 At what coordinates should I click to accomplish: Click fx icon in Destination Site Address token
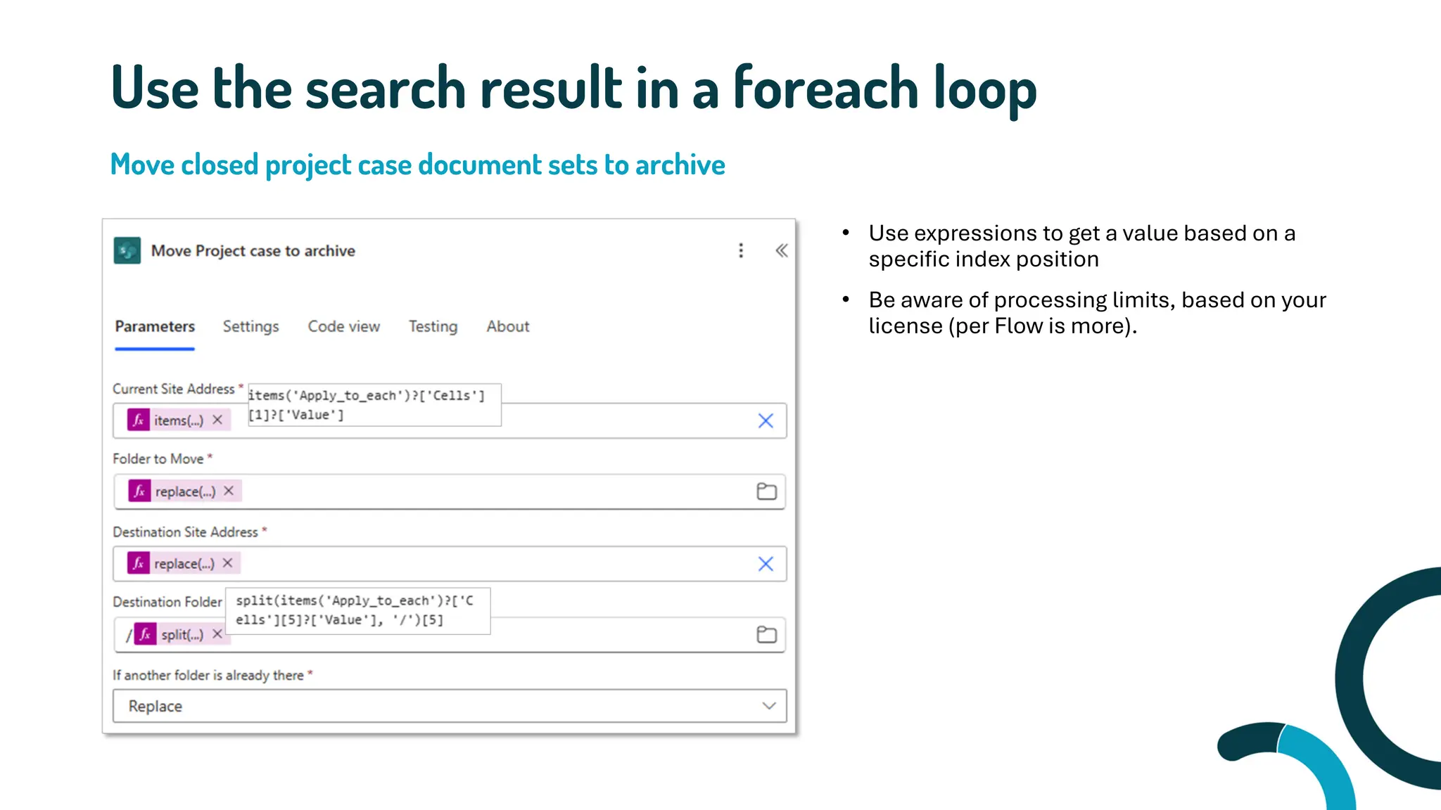[139, 563]
